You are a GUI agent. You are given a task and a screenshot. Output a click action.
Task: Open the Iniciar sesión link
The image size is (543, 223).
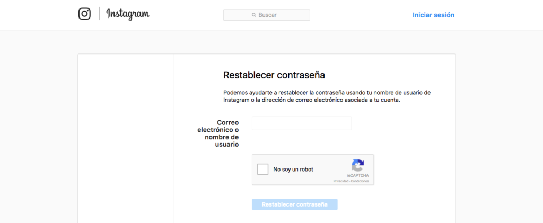point(433,15)
